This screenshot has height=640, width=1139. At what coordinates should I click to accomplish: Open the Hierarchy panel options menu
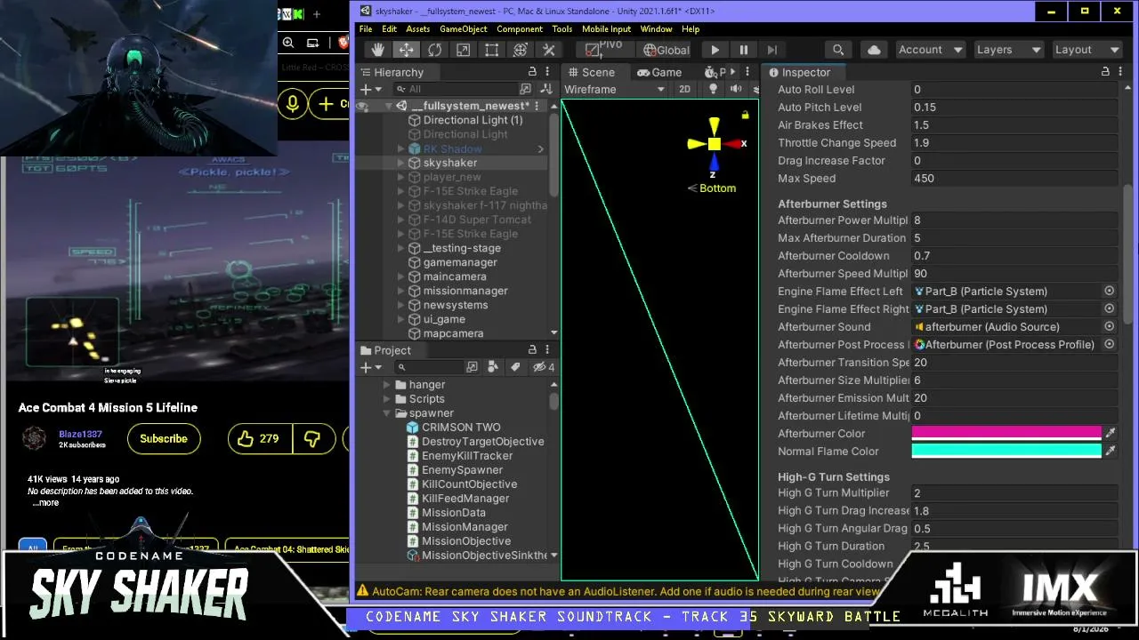coord(547,72)
